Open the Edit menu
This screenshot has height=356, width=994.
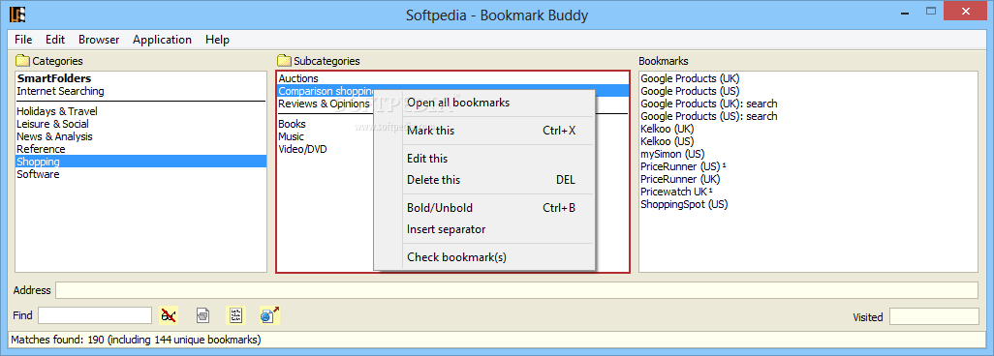pyautogui.click(x=55, y=40)
